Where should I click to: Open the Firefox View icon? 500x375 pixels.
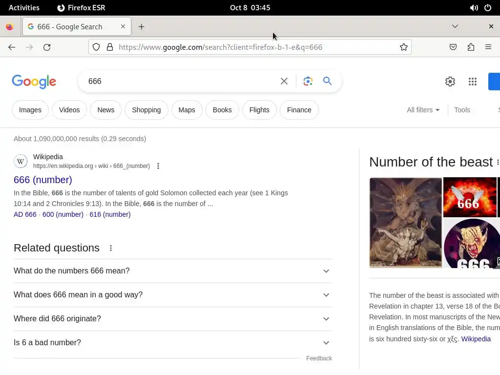pos(10,27)
